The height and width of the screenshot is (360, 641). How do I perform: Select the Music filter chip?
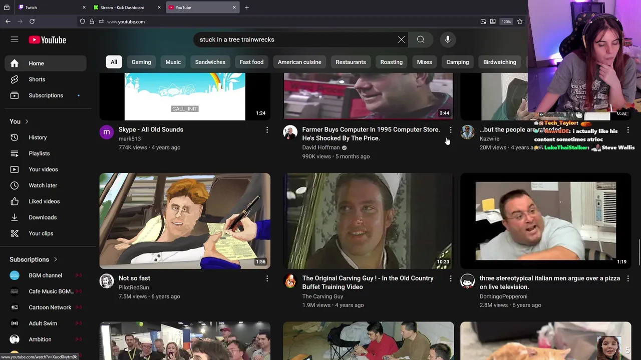(x=173, y=62)
